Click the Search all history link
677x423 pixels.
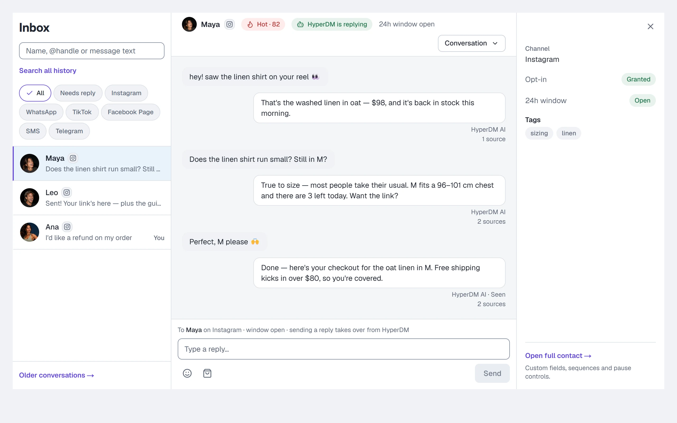[x=48, y=71]
